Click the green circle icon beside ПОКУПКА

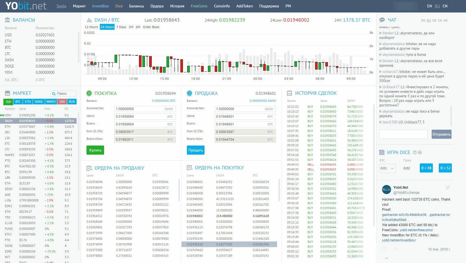coord(89,93)
